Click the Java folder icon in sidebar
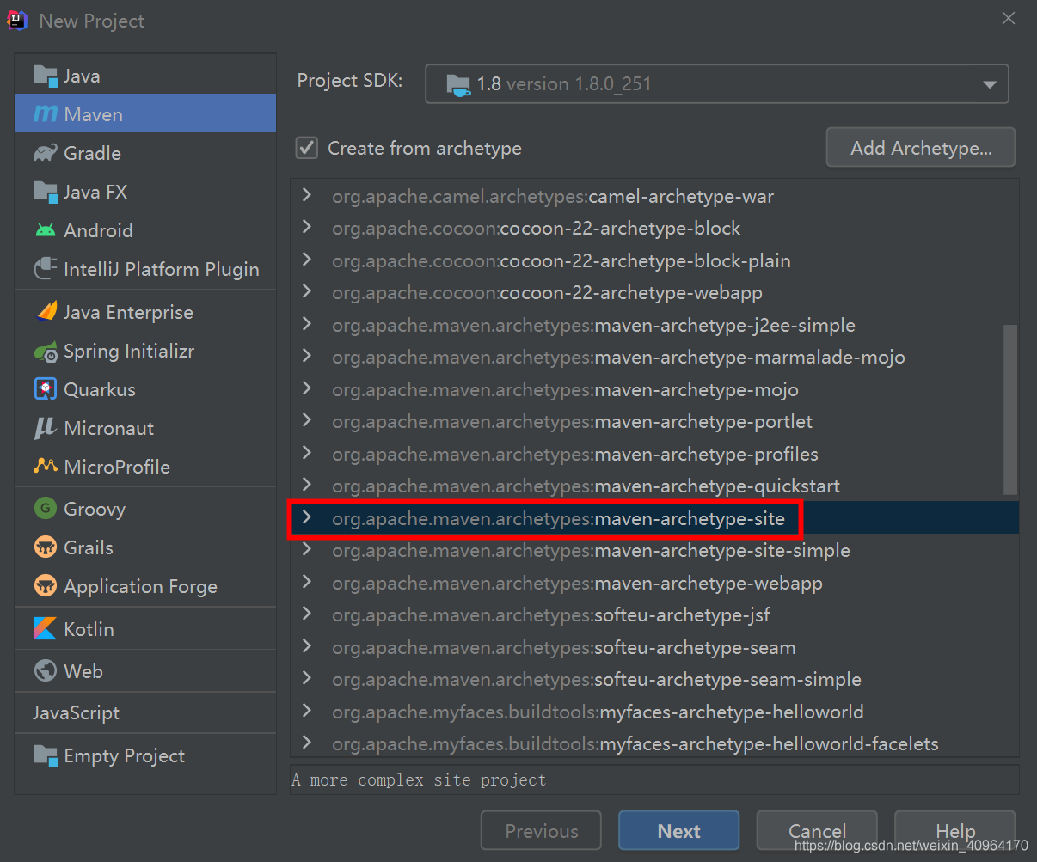The width and height of the screenshot is (1037, 862). (46, 76)
